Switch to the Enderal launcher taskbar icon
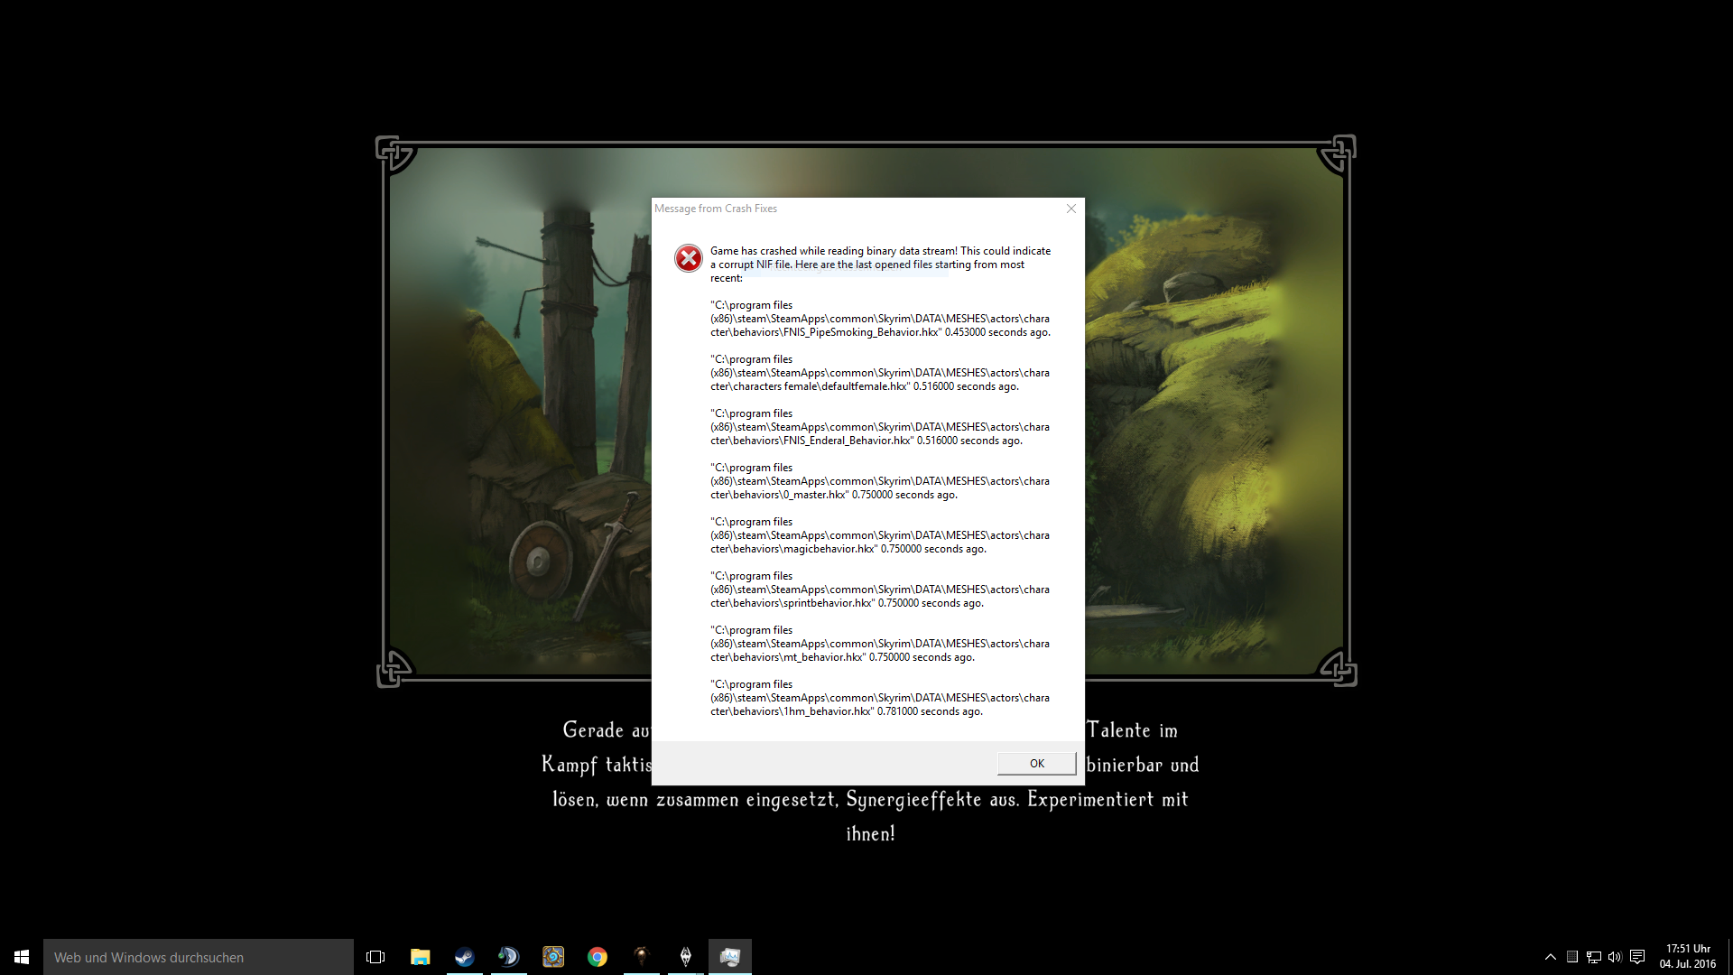 (x=641, y=957)
